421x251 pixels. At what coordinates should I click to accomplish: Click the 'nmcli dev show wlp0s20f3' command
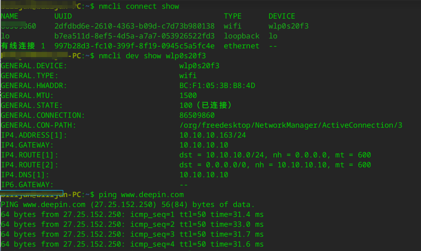(152, 56)
